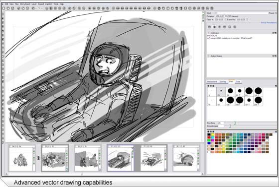
Task: Open the color palette panel menu arrow
Action: pyautogui.click(x=276, y=132)
